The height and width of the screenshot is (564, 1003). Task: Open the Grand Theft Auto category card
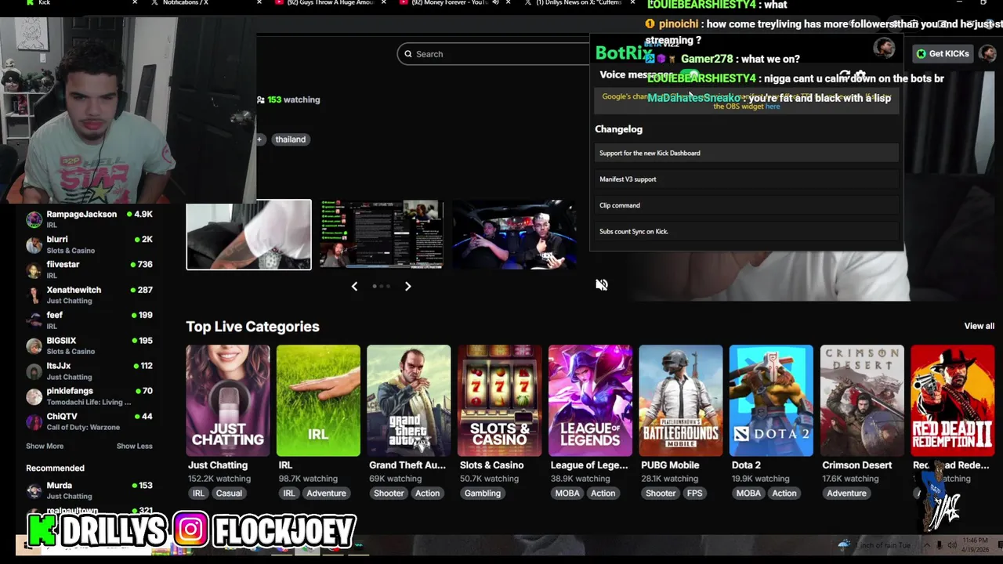(x=409, y=400)
